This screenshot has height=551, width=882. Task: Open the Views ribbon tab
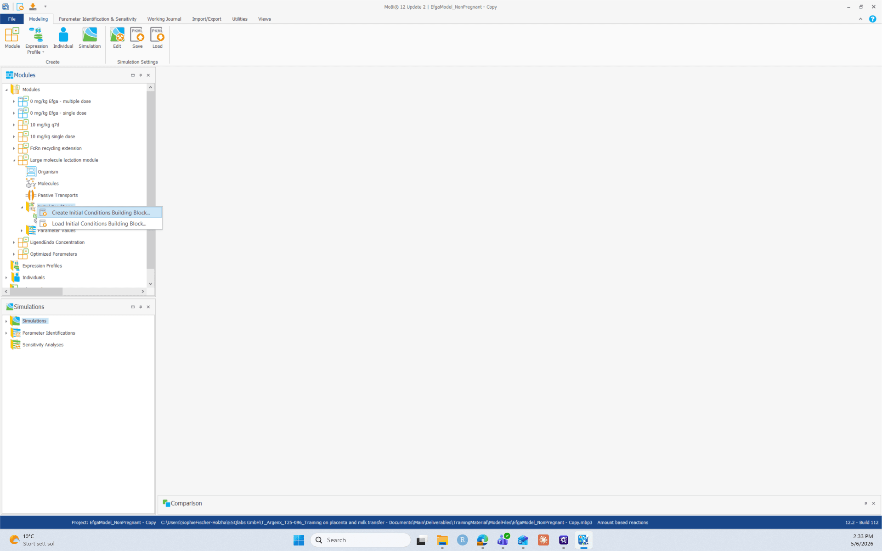tap(264, 19)
